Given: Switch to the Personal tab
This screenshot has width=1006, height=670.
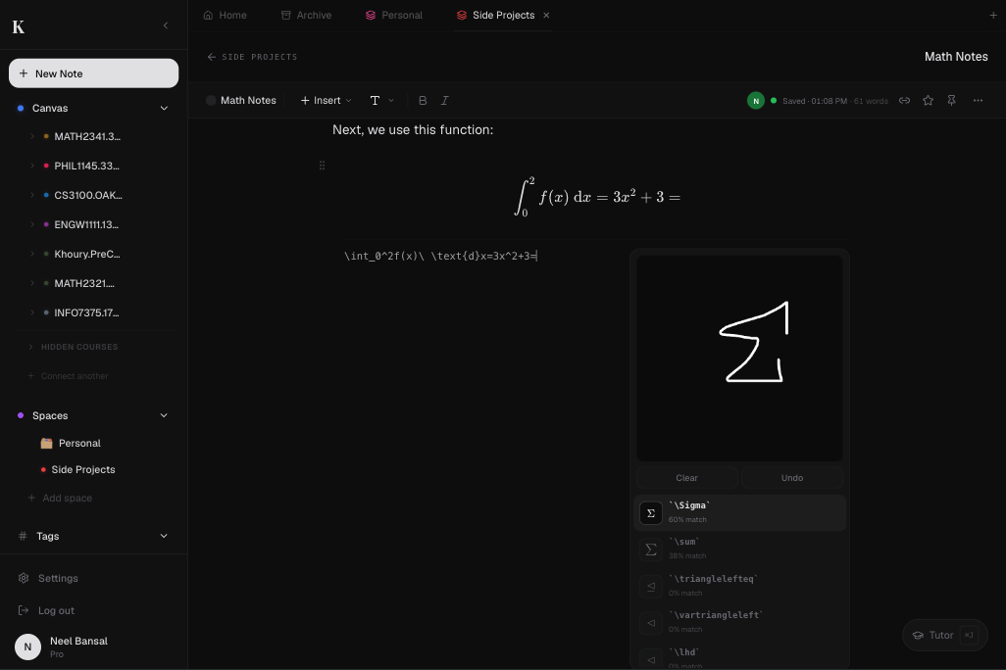Looking at the screenshot, I should (394, 16).
